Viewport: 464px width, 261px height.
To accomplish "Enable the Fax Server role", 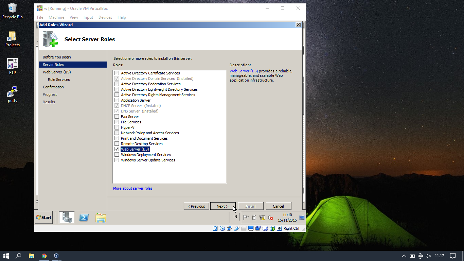I will pyautogui.click(x=117, y=117).
